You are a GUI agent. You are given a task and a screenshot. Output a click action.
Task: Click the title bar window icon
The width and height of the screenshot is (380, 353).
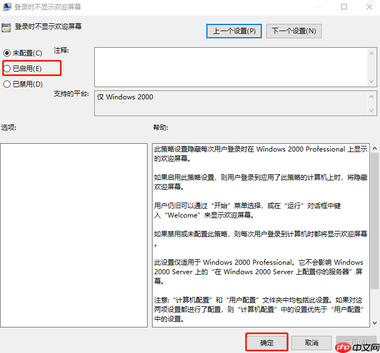(x=7, y=7)
